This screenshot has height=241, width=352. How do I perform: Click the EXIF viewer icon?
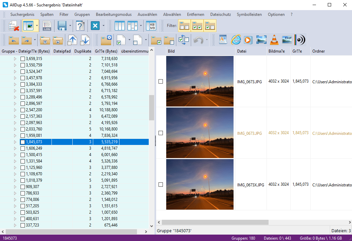pyautogui.click(x=287, y=40)
